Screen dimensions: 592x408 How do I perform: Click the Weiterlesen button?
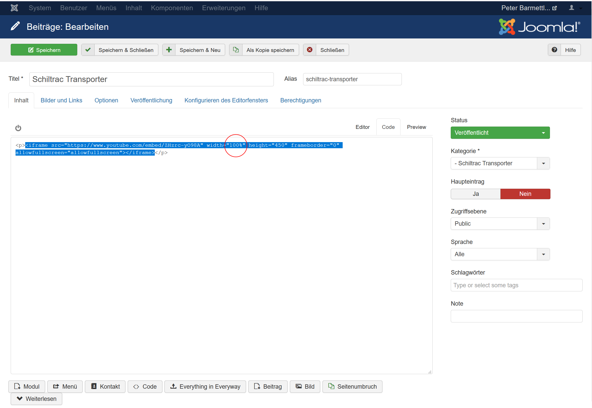click(x=36, y=399)
